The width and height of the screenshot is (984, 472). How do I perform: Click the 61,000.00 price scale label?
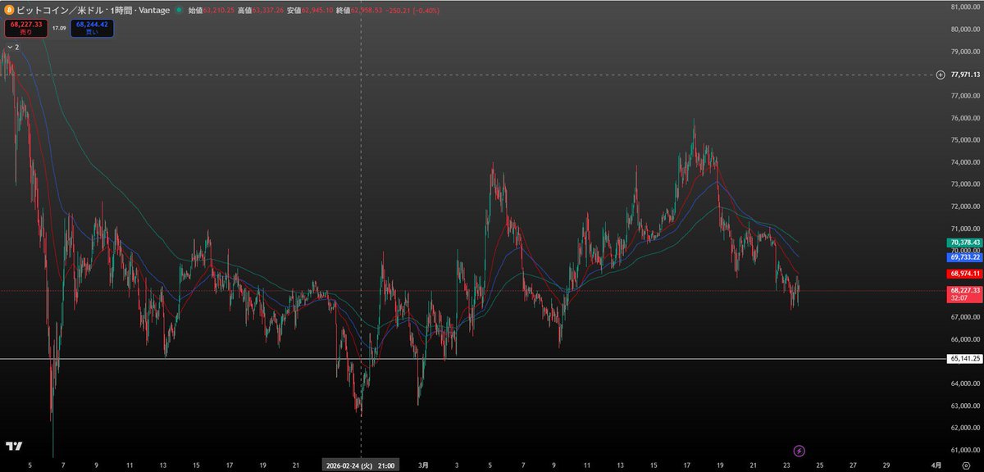click(x=966, y=450)
